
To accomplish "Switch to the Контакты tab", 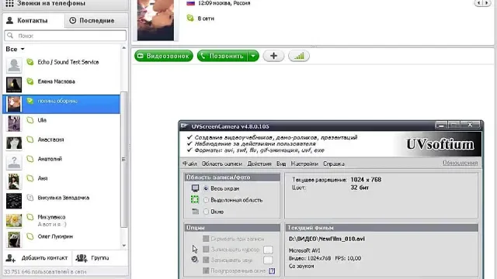I will click(33, 21).
